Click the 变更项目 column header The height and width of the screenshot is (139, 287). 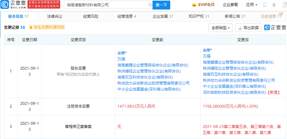coord(78,40)
